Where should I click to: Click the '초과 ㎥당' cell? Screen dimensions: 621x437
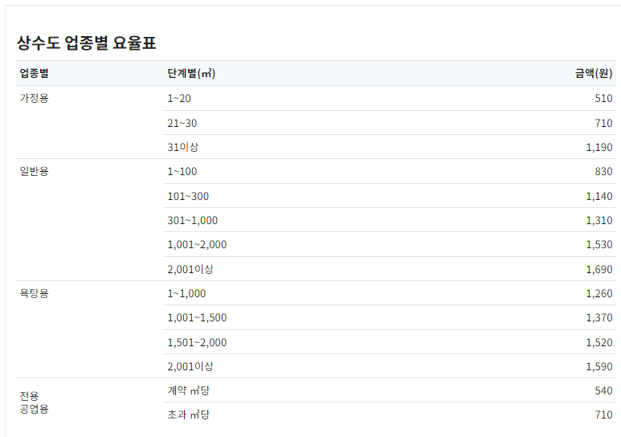(189, 415)
